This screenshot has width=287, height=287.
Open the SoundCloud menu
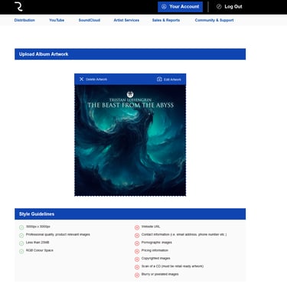[x=90, y=20]
